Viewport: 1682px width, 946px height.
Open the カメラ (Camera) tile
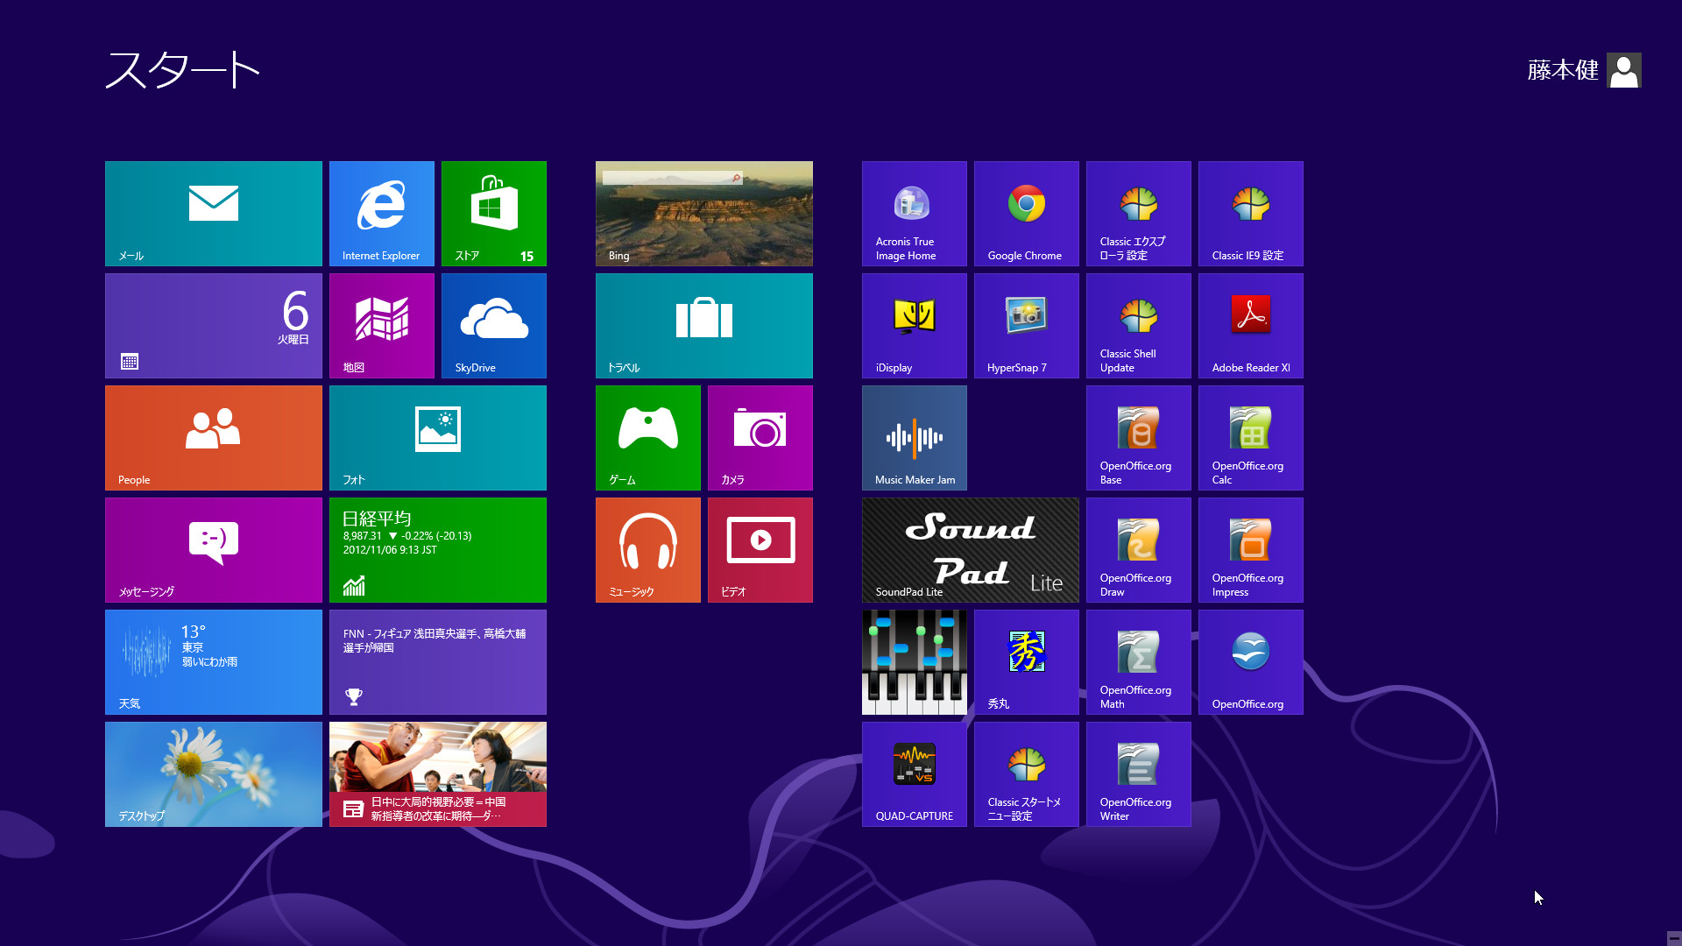pos(760,438)
